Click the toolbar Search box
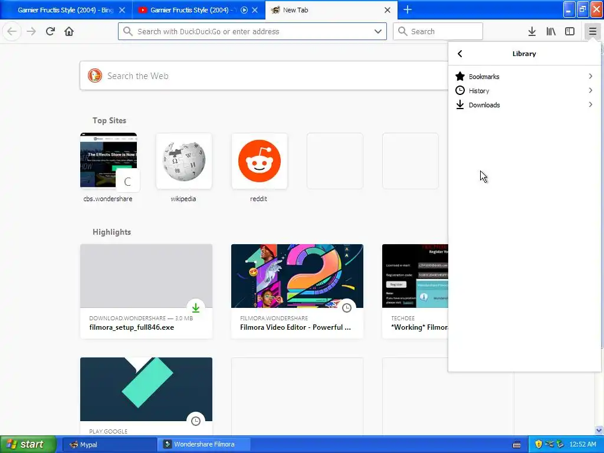This screenshot has width=604, height=453. pyautogui.click(x=438, y=31)
